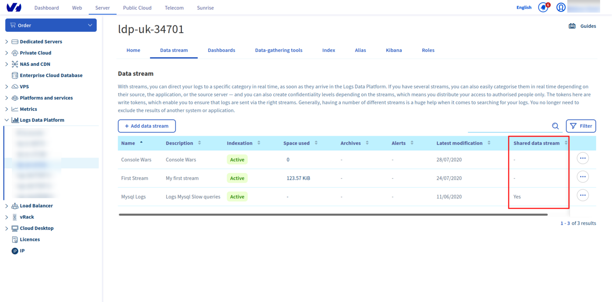The width and height of the screenshot is (612, 302).
Task: Click the OVH logo icon
Action: [x=14, y=7]
